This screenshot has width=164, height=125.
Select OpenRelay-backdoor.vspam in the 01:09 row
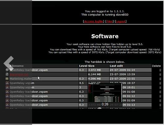pos(29,100)
